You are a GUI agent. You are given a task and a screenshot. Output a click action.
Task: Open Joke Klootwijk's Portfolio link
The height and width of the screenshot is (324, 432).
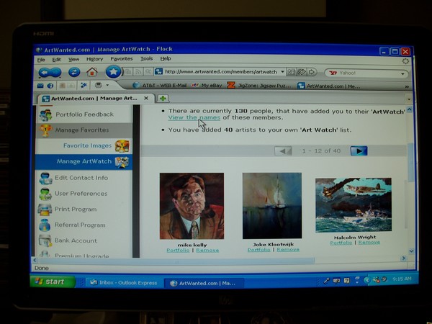(x=259, y=250)
